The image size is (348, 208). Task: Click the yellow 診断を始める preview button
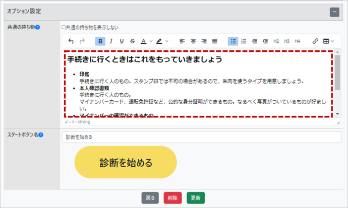[x=126, y=162]
